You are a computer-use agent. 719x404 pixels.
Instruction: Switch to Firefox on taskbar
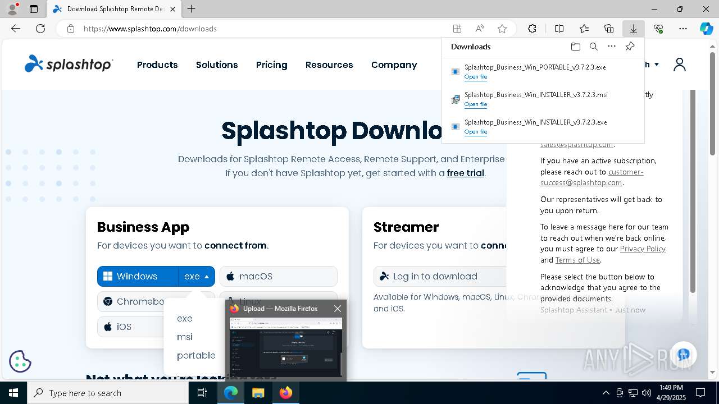pyautogui.click(x=285, y=393)
